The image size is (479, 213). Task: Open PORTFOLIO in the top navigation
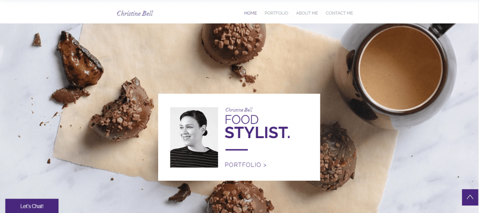coord(276,13)
